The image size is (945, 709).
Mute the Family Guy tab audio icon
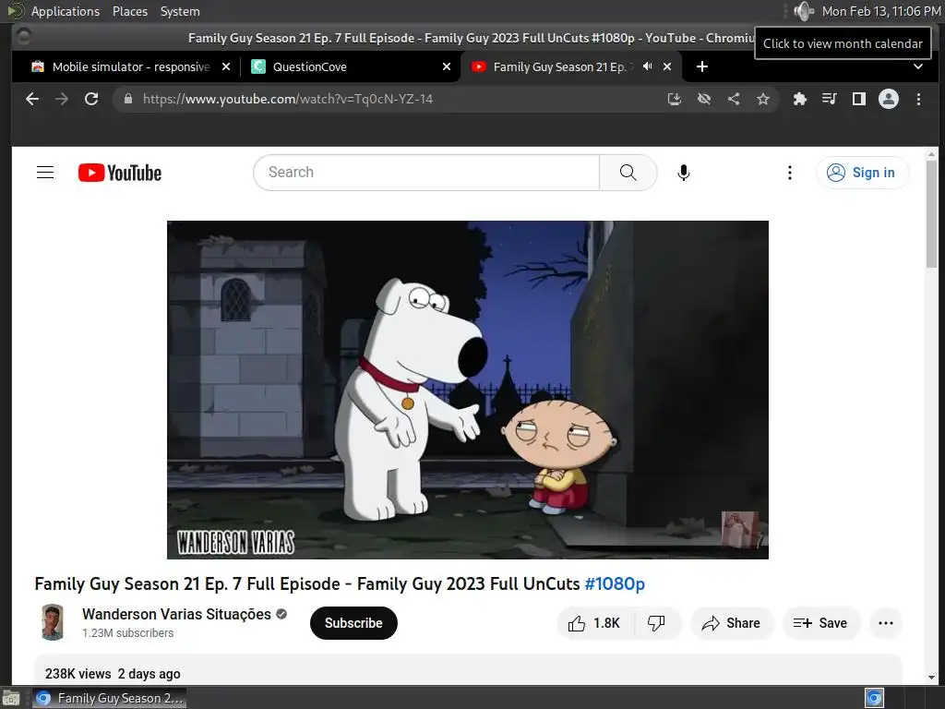click(647, 66)
